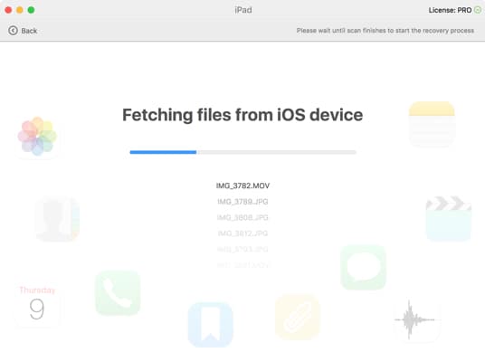Close the window with the red button

8,10
